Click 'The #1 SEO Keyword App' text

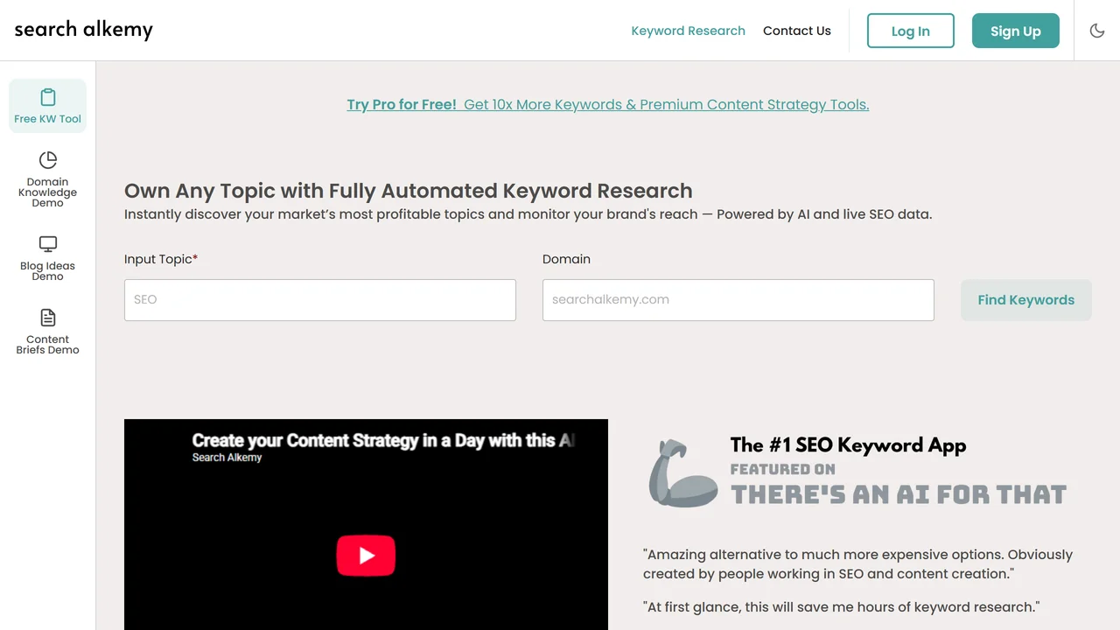pyautogui.click(x=848, y=445)
